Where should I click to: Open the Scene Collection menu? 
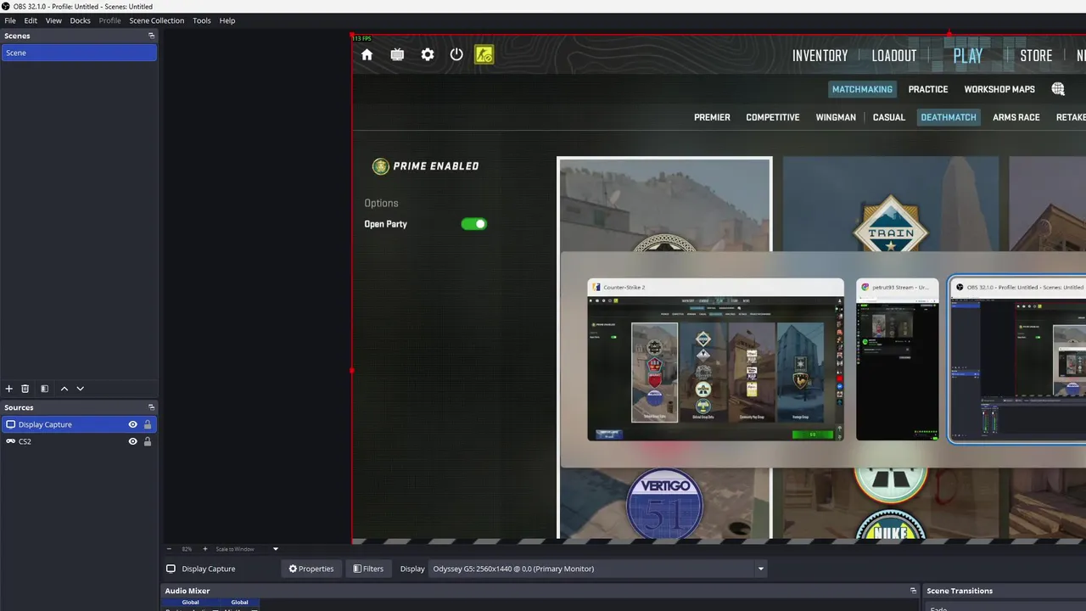pos(157,20)
